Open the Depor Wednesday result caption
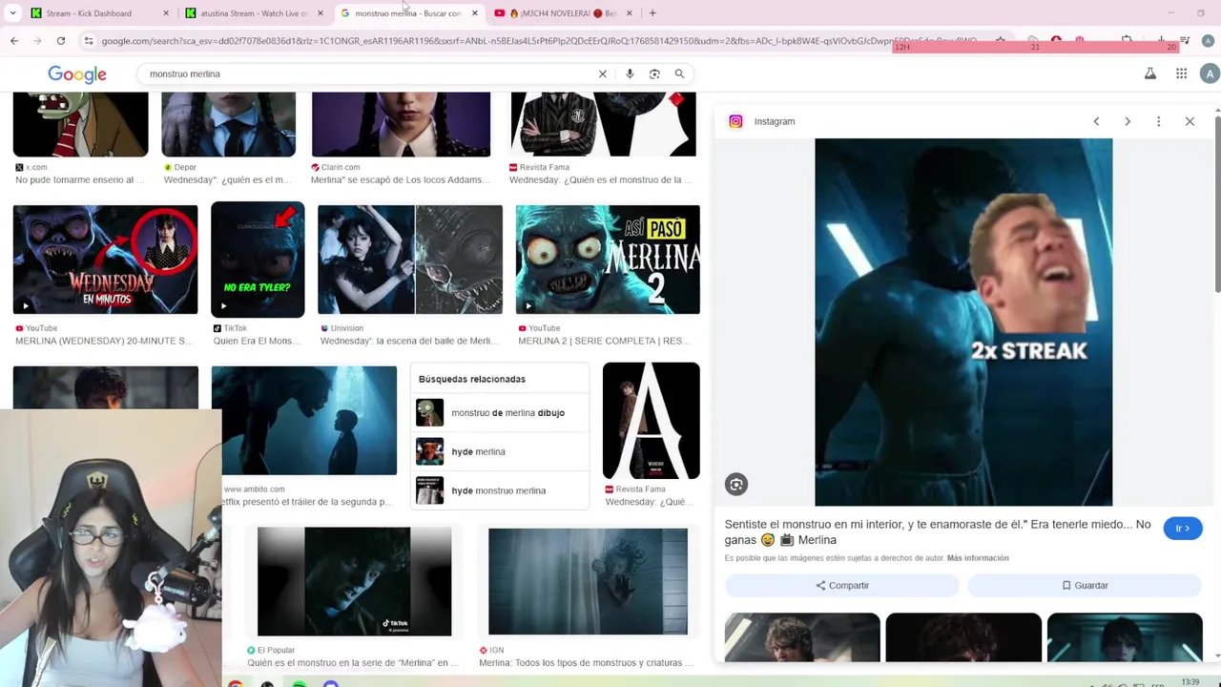 coord(228,179)
